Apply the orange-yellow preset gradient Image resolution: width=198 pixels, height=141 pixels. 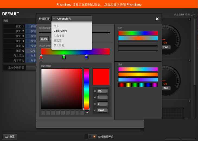click(x=138, y=74)
